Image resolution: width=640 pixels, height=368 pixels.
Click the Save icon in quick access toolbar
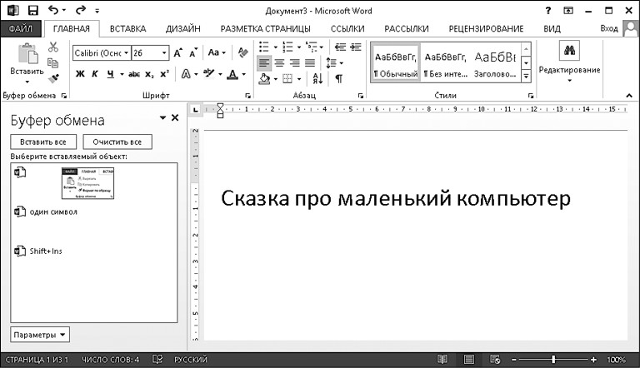click(33, 9)
